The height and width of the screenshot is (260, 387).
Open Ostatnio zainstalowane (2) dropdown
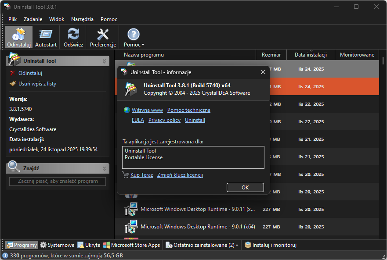pos(202,245)
